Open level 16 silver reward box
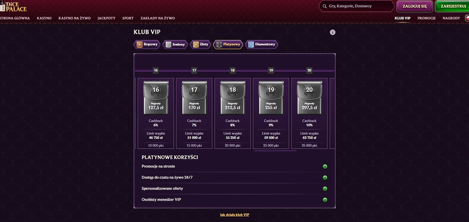Viewport: 469px width, 222px height. coord(156,98)
